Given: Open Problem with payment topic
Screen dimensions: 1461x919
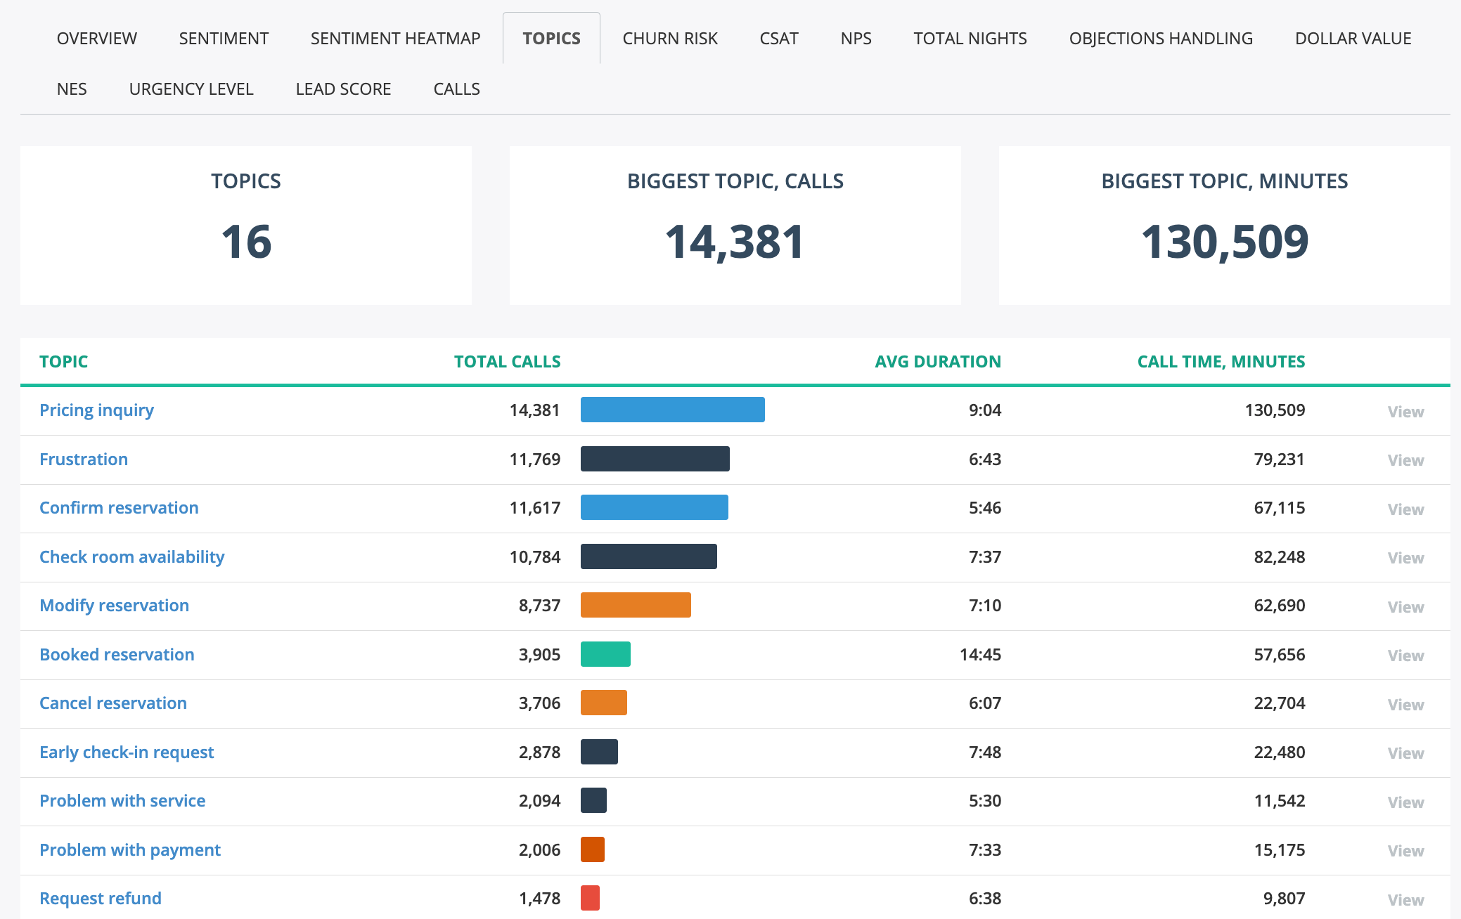Looking at the screenshot, I should point(129,850).
